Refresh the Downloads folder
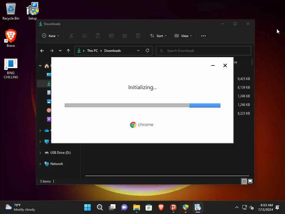The height and width of the screenshot is (214, 285). coord(148,51)
